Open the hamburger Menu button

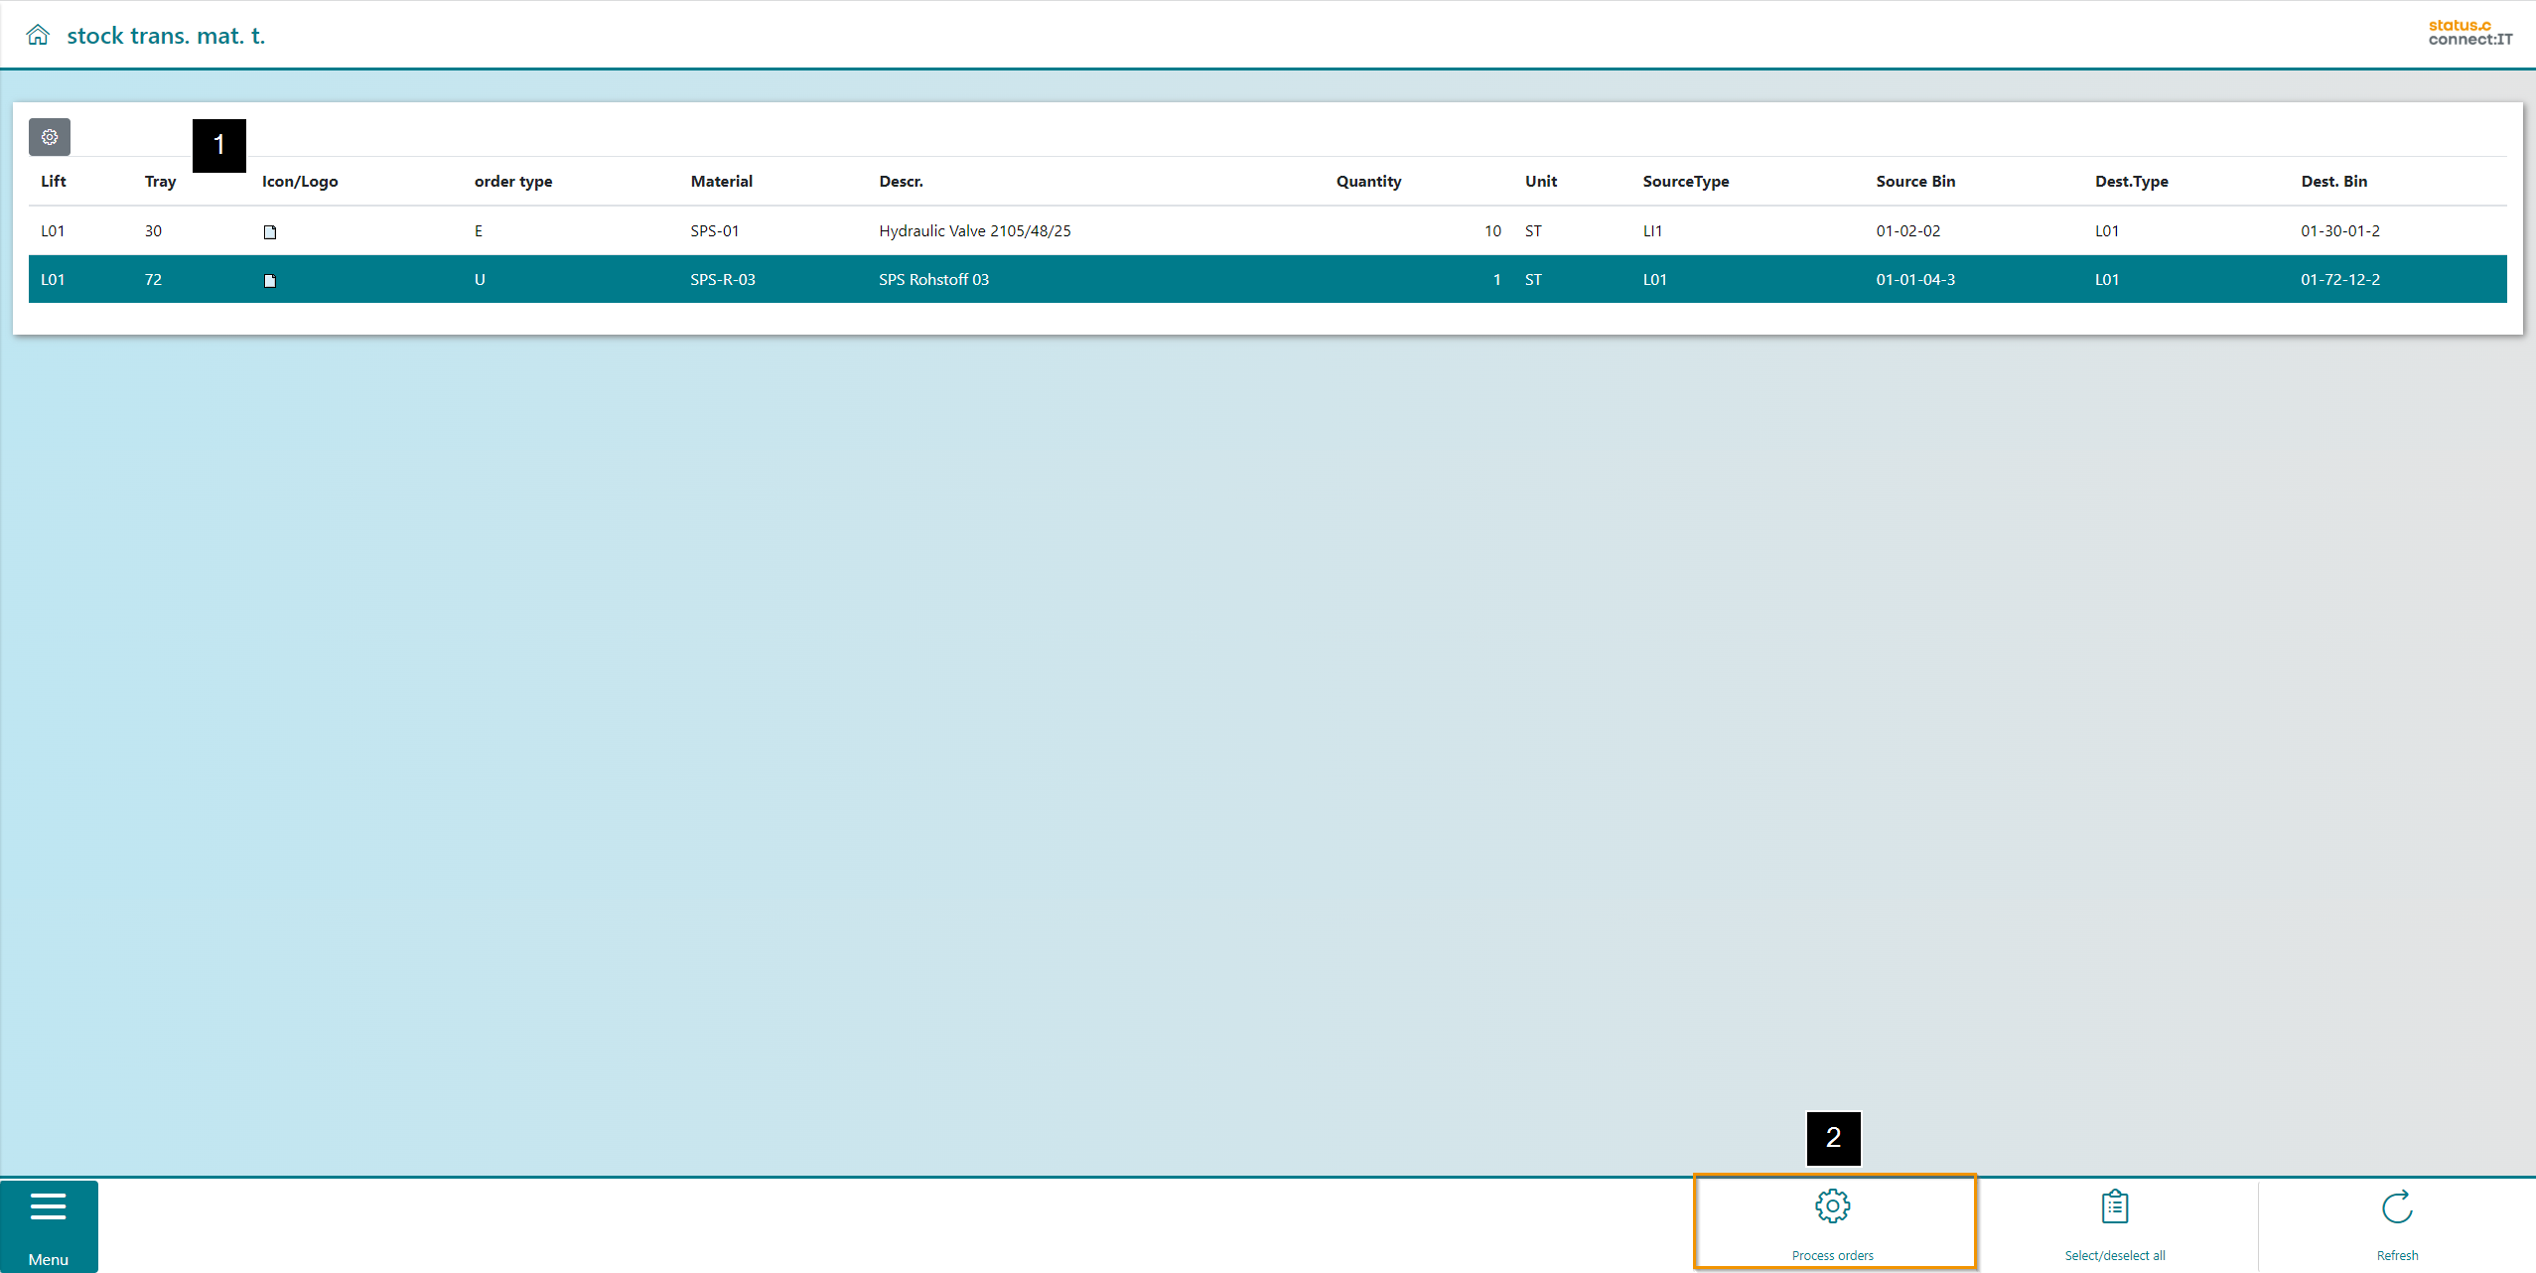click(48, 1225)
